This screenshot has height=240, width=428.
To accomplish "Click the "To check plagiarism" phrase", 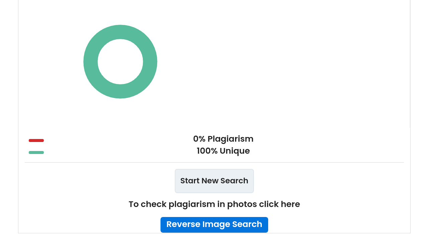I will (172, 204).
